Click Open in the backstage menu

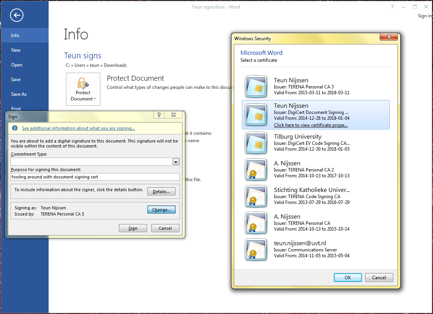coord(17,65)
